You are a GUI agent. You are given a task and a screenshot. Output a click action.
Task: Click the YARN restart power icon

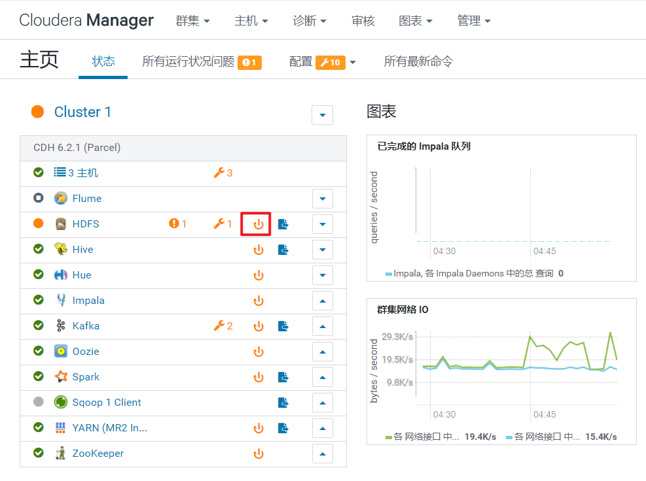(259, 428)
